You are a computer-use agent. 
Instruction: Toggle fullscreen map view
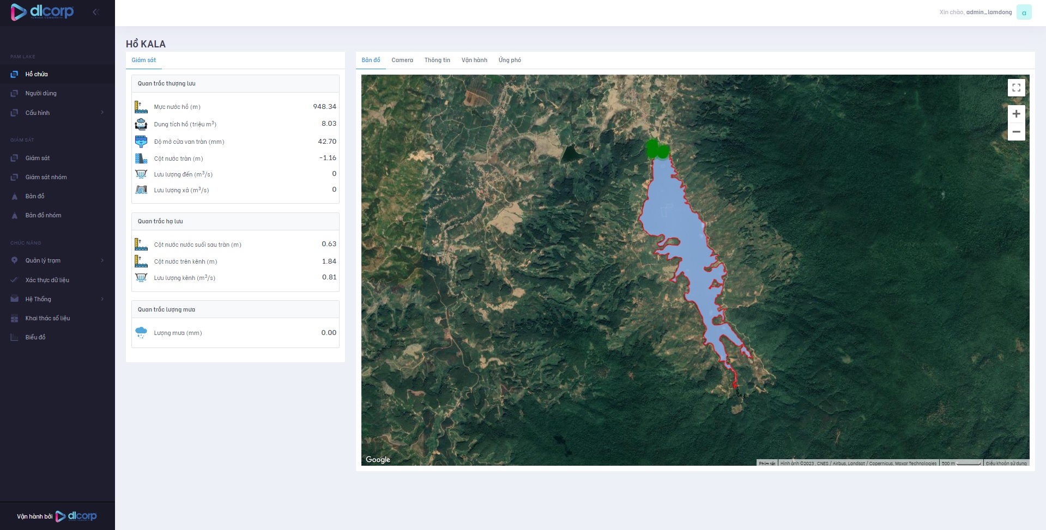pos(1016,88)
